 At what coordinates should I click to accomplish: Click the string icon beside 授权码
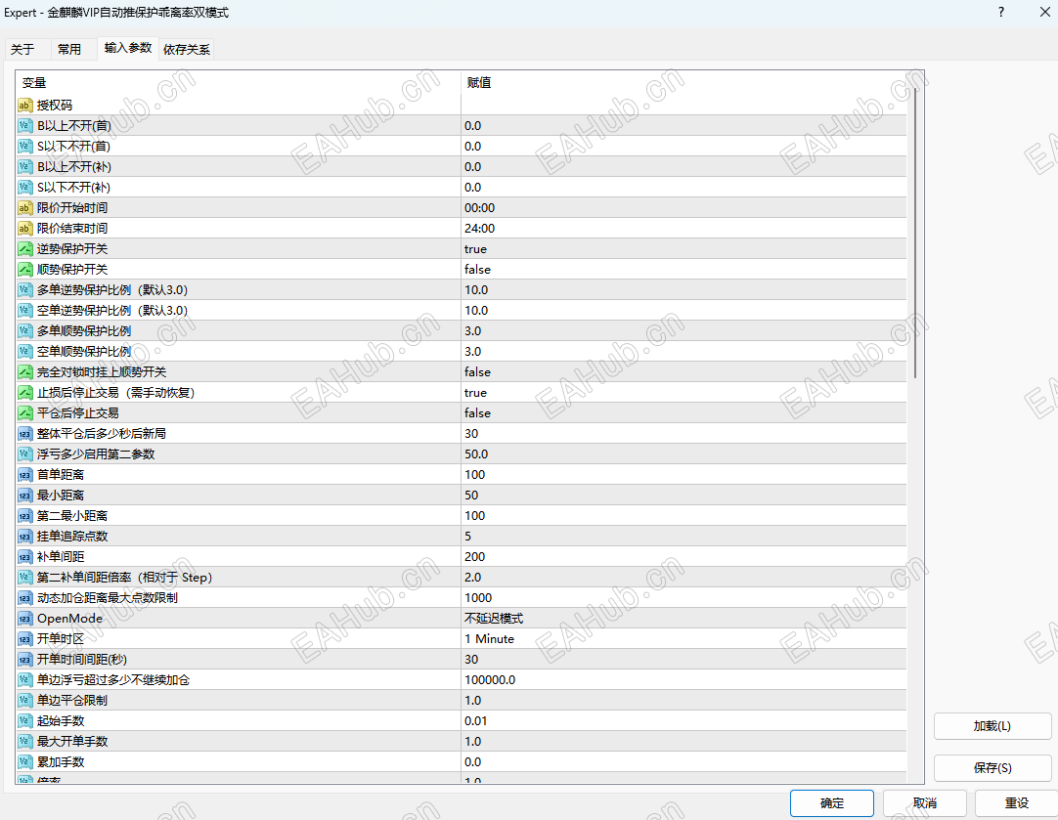pos(25,106)
